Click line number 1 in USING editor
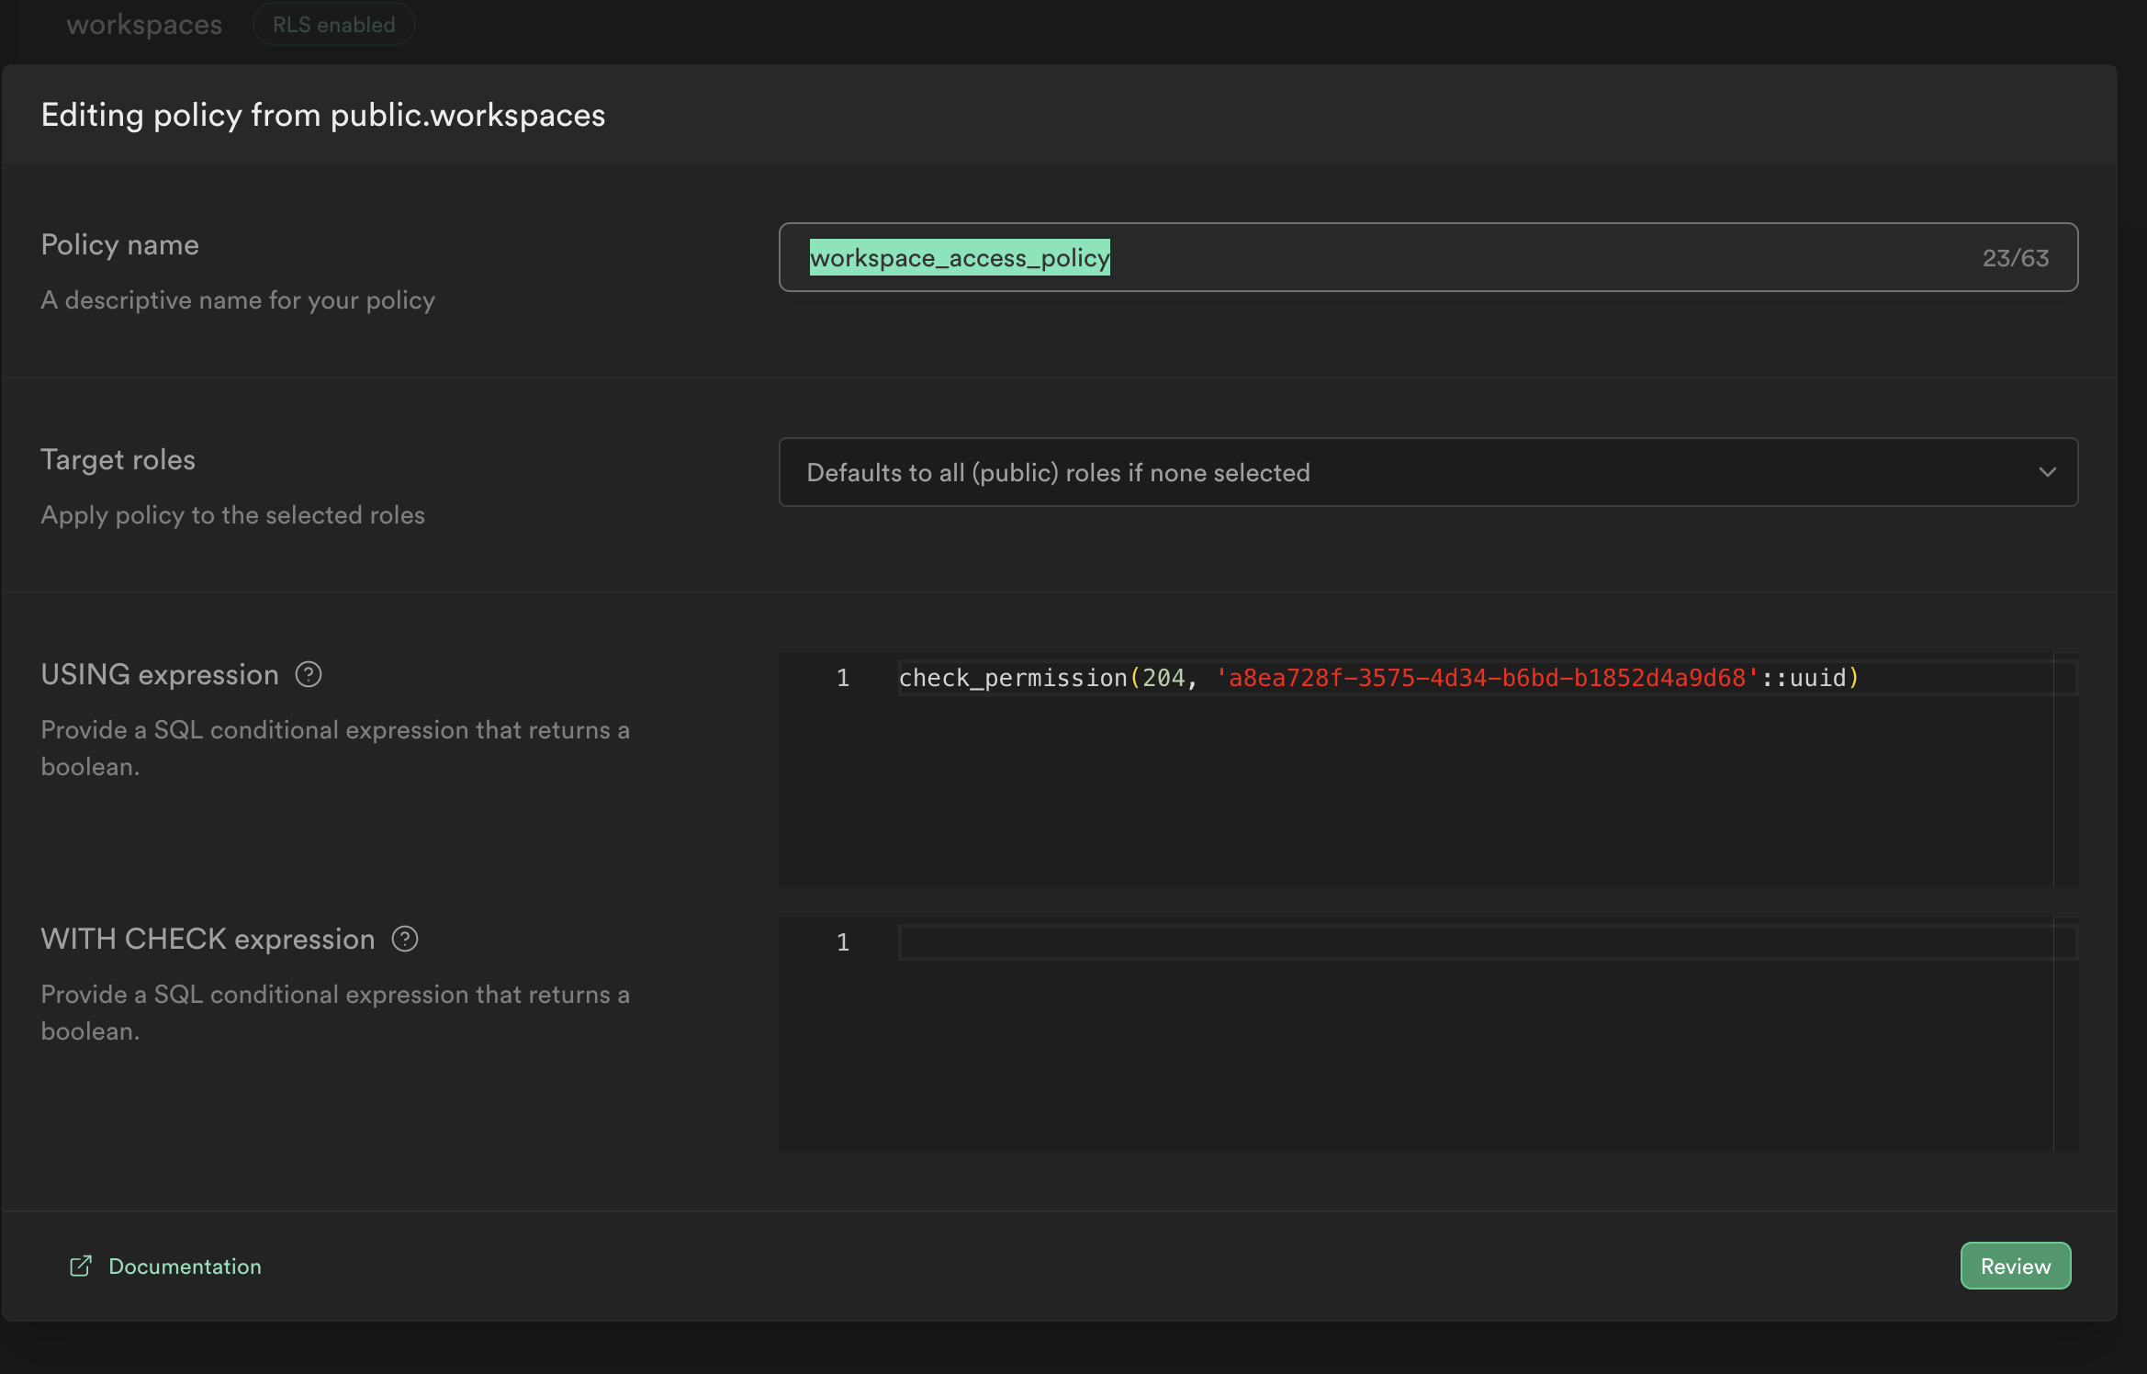Screen dimensions: 2147x1374 tap(842, 678)
